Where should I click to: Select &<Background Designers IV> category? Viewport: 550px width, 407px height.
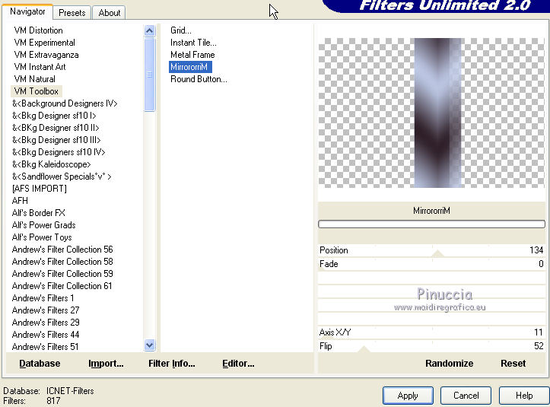(x=65, y=103)
